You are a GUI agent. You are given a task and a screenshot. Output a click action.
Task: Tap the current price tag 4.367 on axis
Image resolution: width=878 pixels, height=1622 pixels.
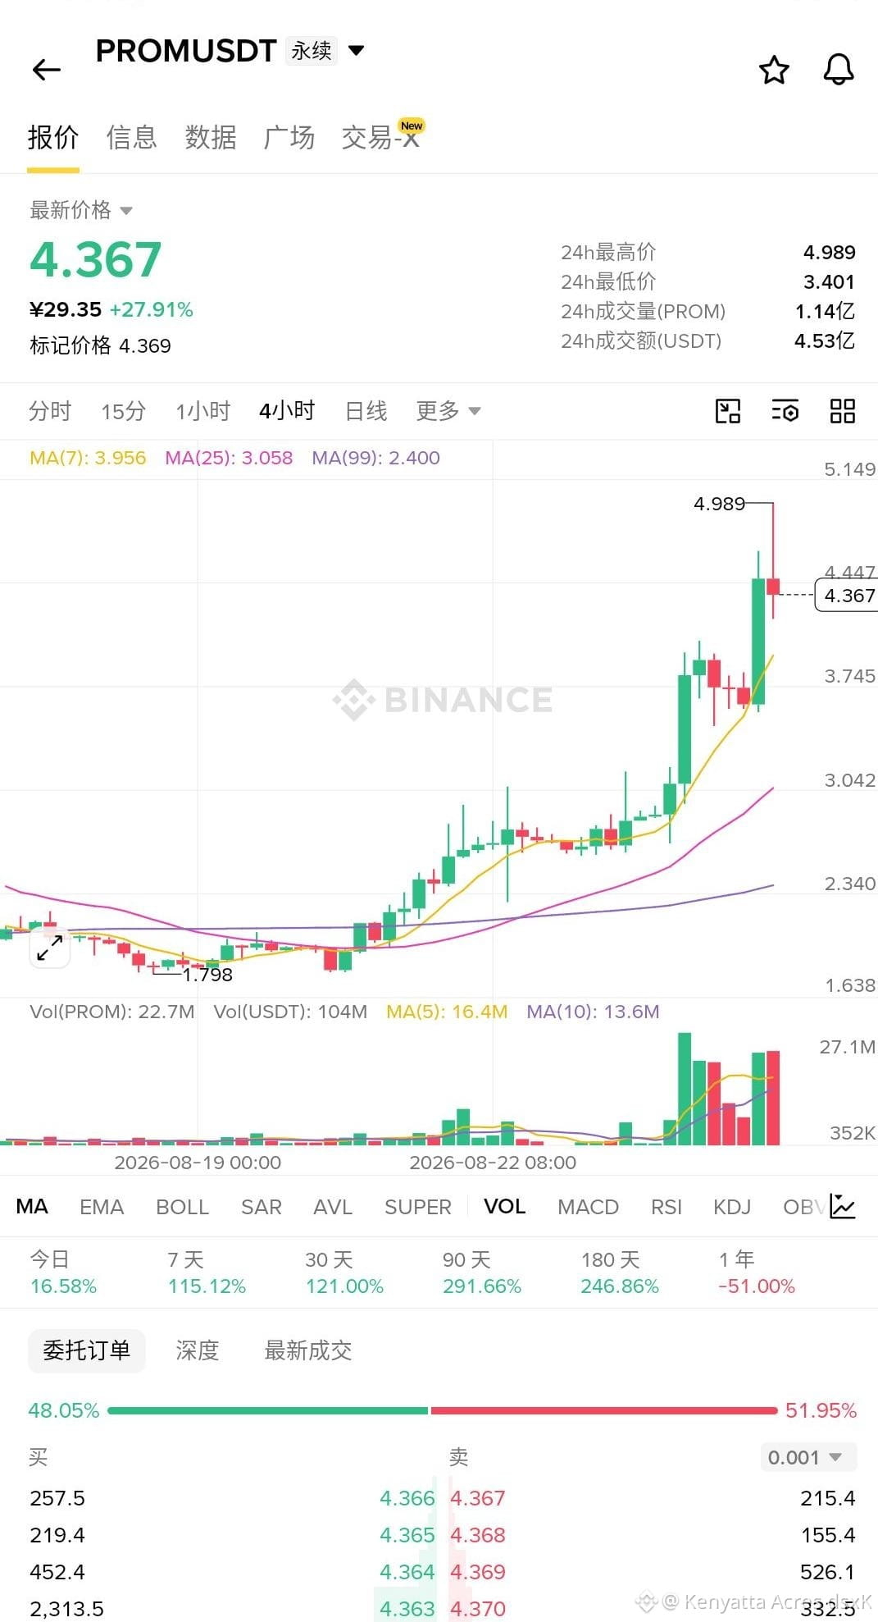click(847, 595)
